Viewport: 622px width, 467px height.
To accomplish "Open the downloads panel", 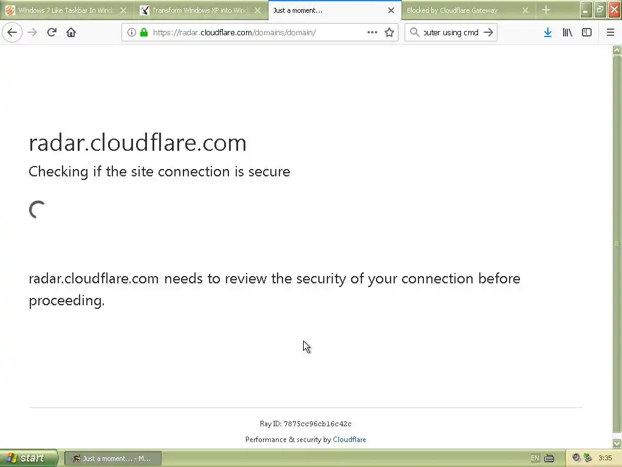I will click(x=548, y=32).
